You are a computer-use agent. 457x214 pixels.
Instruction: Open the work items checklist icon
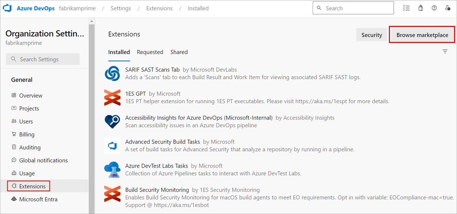(x=406, y=8)
